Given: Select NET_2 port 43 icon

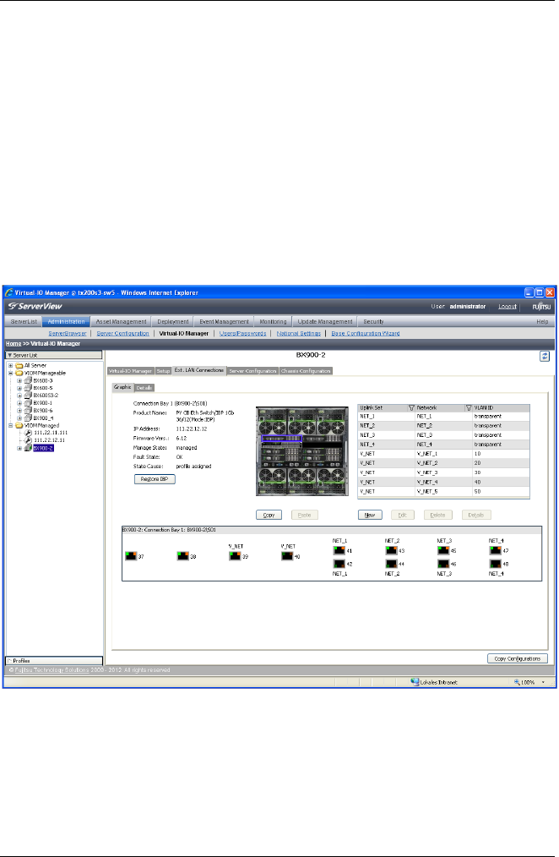Looking at the screenshot, I should coord(392,550).
